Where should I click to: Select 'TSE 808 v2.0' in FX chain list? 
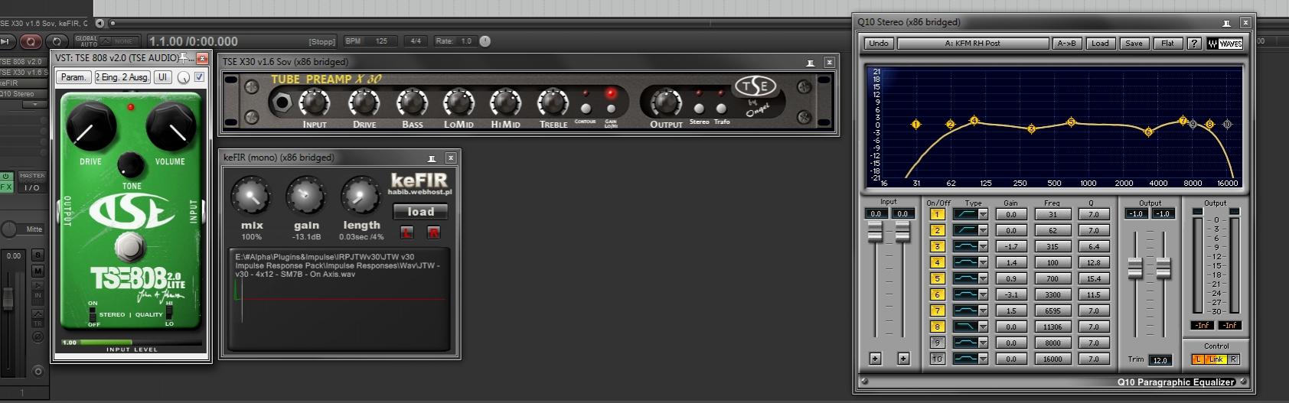pyautogui.click(x=23, y=62)
